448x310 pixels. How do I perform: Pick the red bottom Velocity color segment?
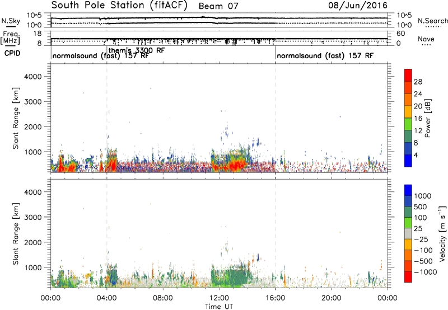point(408,277)
